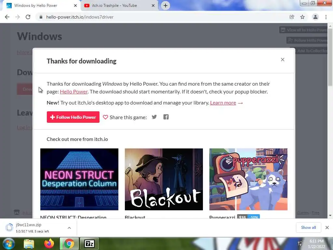
Task: Launch Firefox from the taskbar
Action: pos(49,243)
